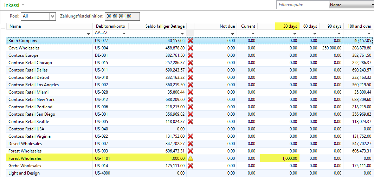The image size is (374, 177).
Task: Open the Pool dropdown
Action: [53, 16]
